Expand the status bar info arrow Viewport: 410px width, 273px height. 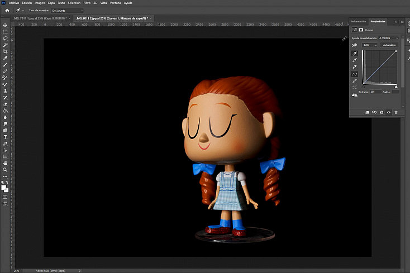(80, 271)
